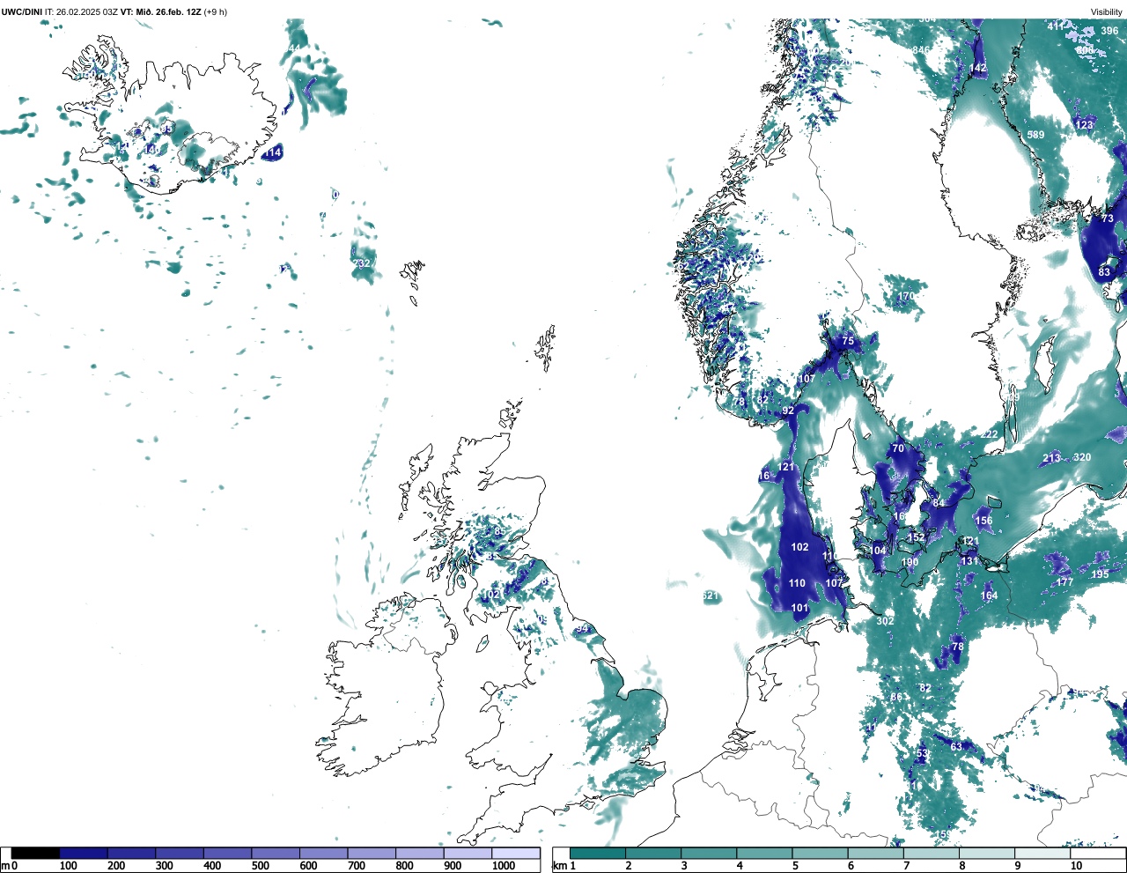The height and width of the screenshot is (873, 1127).
Task: Click the '396' value at top right corner
Action: pyautogui.click(x=1109, y=31)
